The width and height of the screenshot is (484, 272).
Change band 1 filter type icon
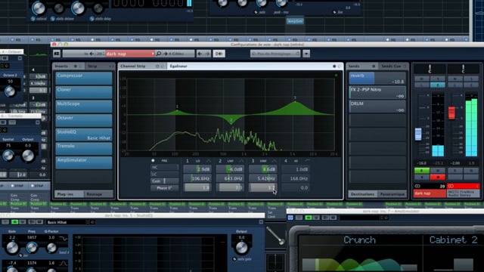pyautogui.click(x=209, y=161)
